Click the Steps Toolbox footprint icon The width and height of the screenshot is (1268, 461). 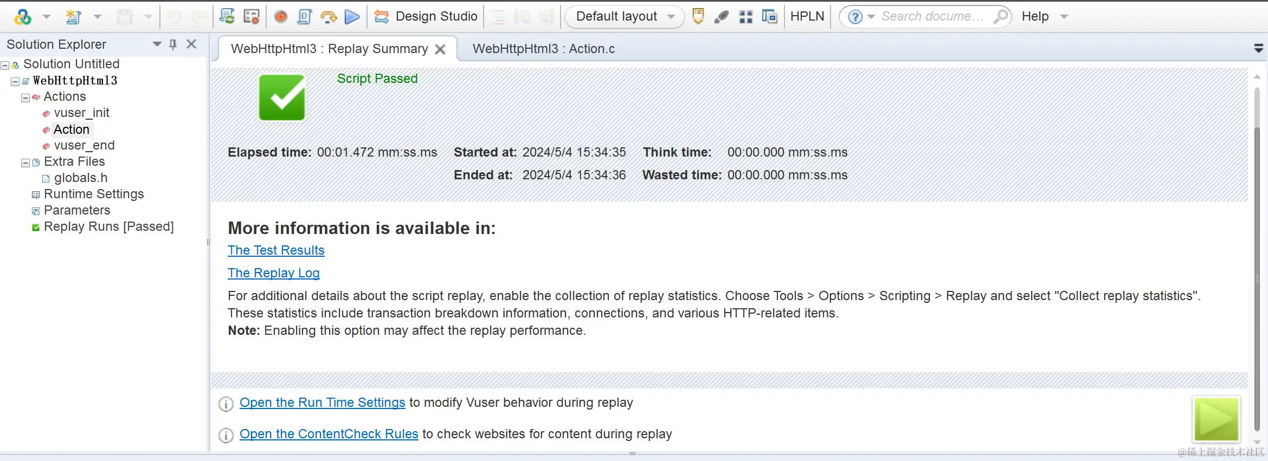click(x=722, y=17)
